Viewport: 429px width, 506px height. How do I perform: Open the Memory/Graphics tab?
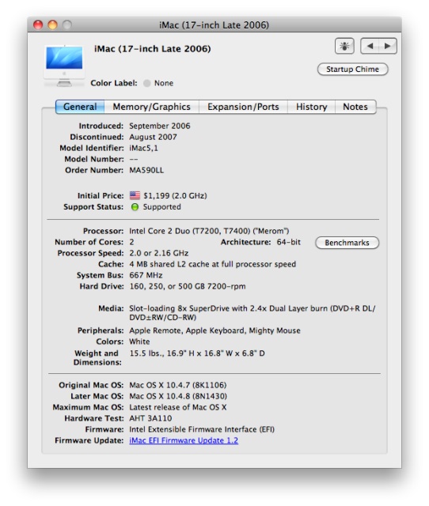[x=151, y=107]
